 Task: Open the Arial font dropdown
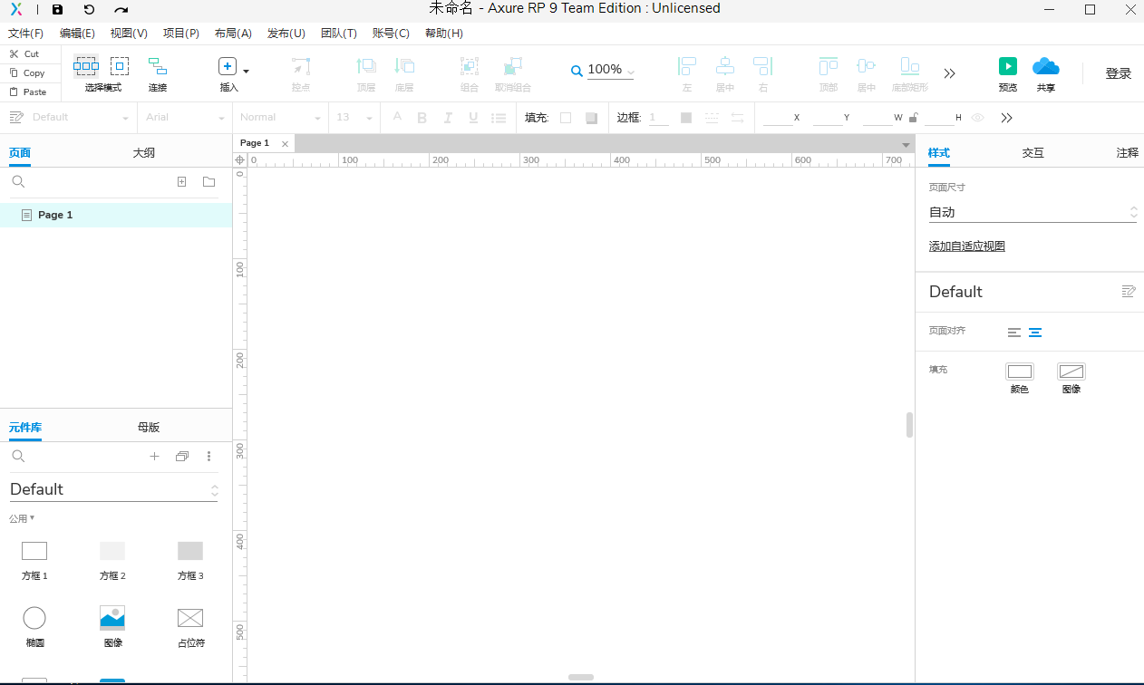185,118
